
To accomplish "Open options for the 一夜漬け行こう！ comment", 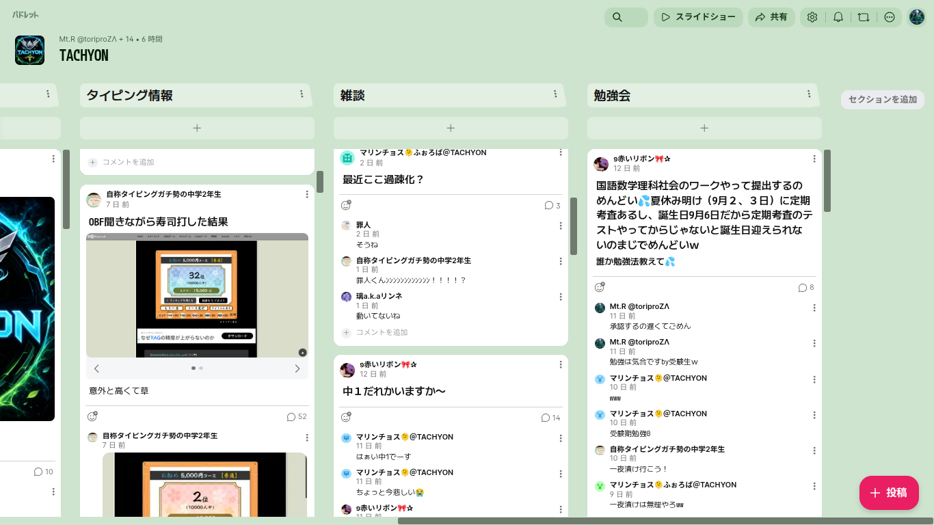I will (x=814, y=450).
